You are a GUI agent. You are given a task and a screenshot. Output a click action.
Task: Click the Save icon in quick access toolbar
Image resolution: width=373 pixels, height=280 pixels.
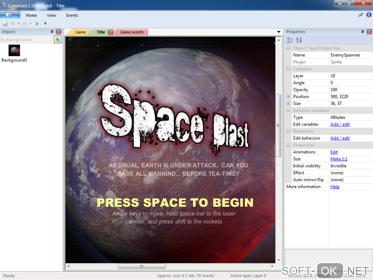5,23
